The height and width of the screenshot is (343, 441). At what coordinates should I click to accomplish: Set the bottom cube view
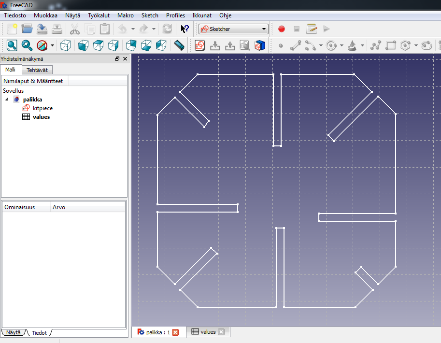pos(146,45)
